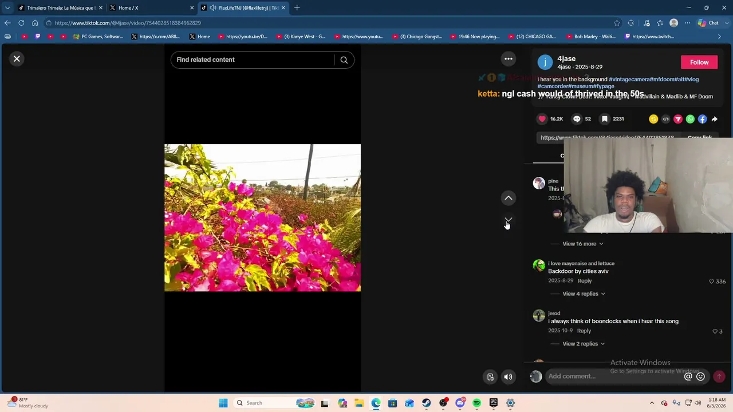Like the video with the heart icon
Image resolution: width=733 pixels, height=412 pixels.
point(542,119)
